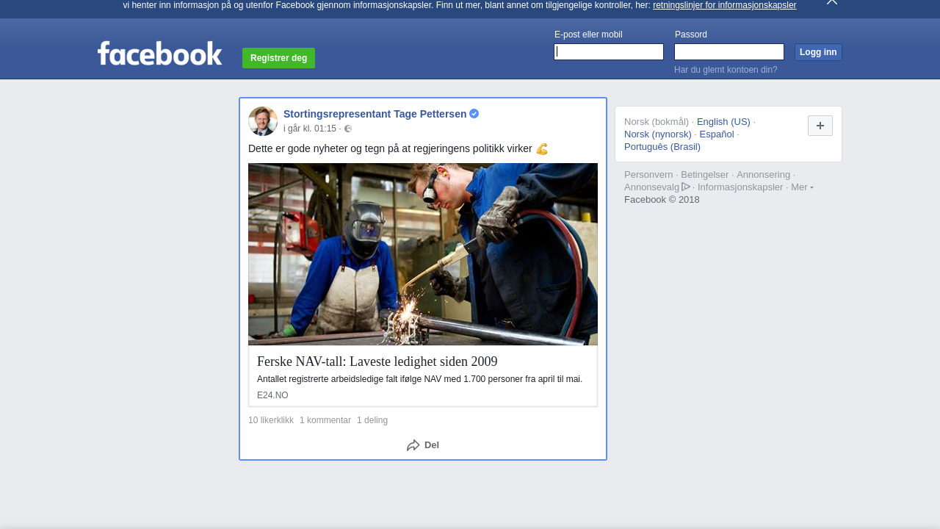Click the Facebook logo
940x529 pixels.
tap(159, 54)
